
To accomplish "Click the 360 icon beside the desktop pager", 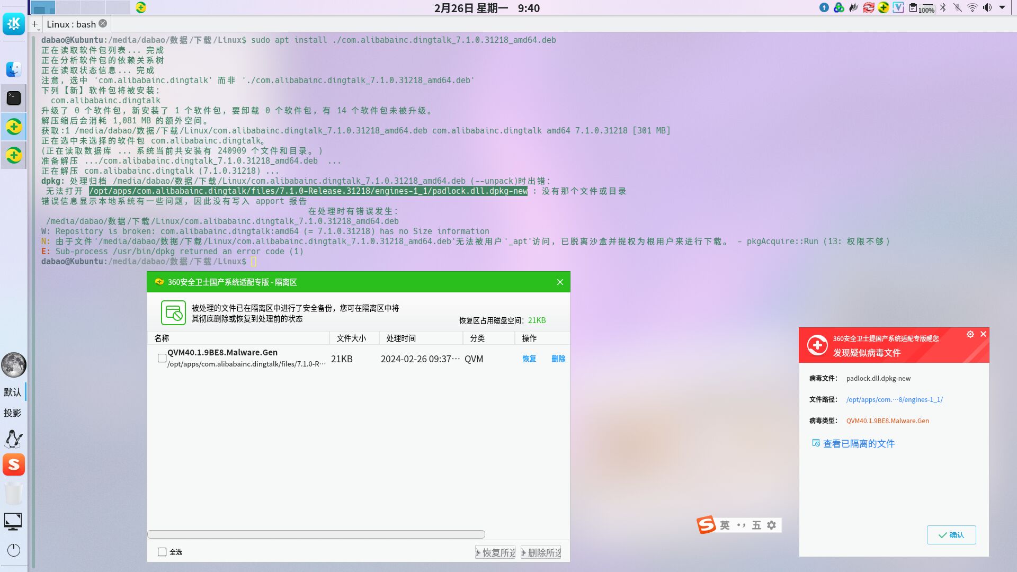I will click(141, 7).
